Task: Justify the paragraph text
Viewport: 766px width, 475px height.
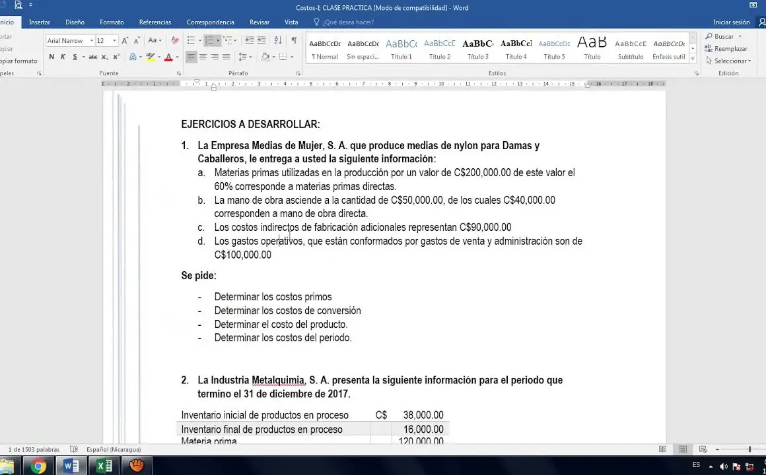Action: pyautogui.click(x=226, y=57)
